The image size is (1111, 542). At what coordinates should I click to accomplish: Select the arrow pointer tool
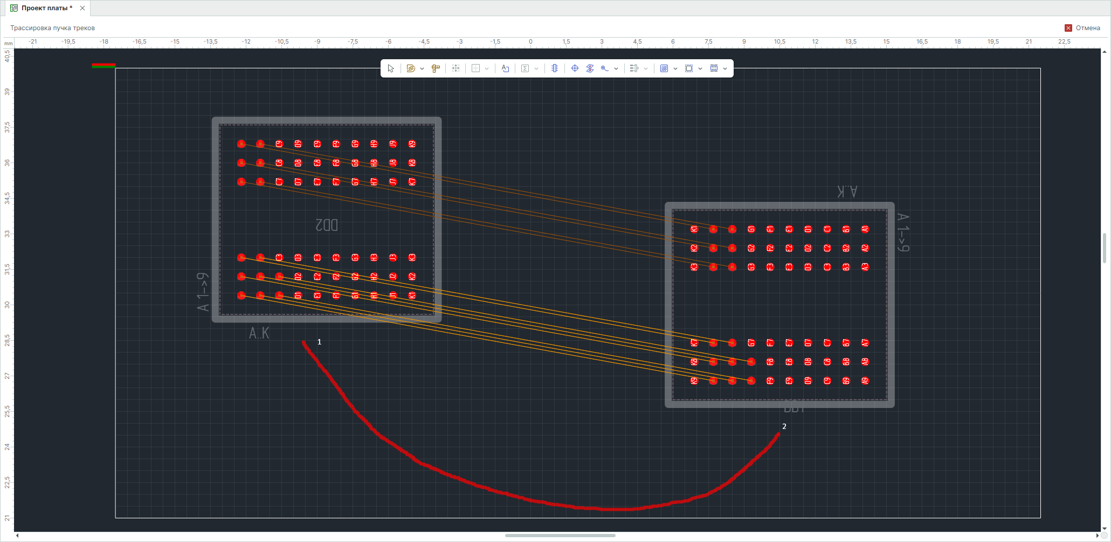pos(391,68)
